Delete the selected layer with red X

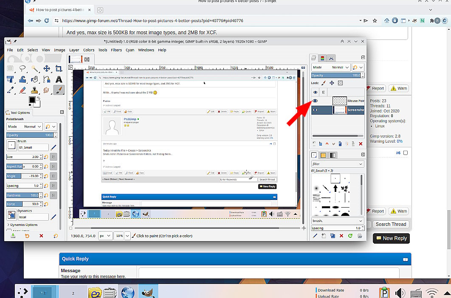point(361,143)
